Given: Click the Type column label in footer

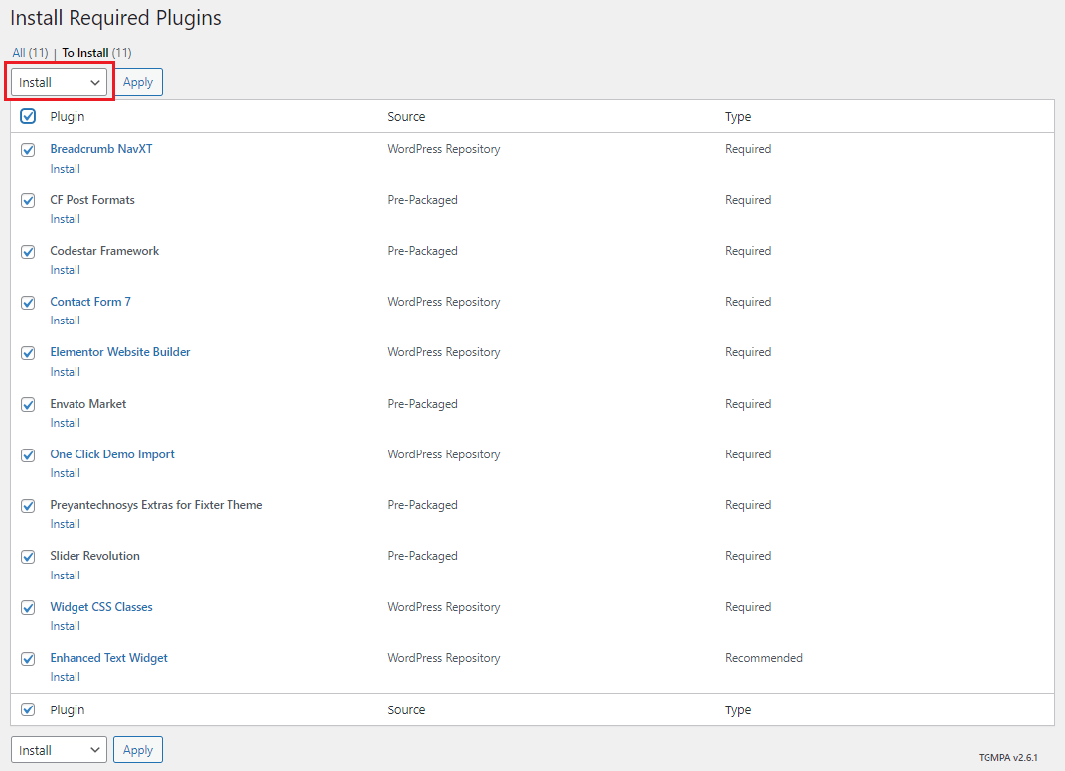Looking at the screenshot, I should 737,709.
